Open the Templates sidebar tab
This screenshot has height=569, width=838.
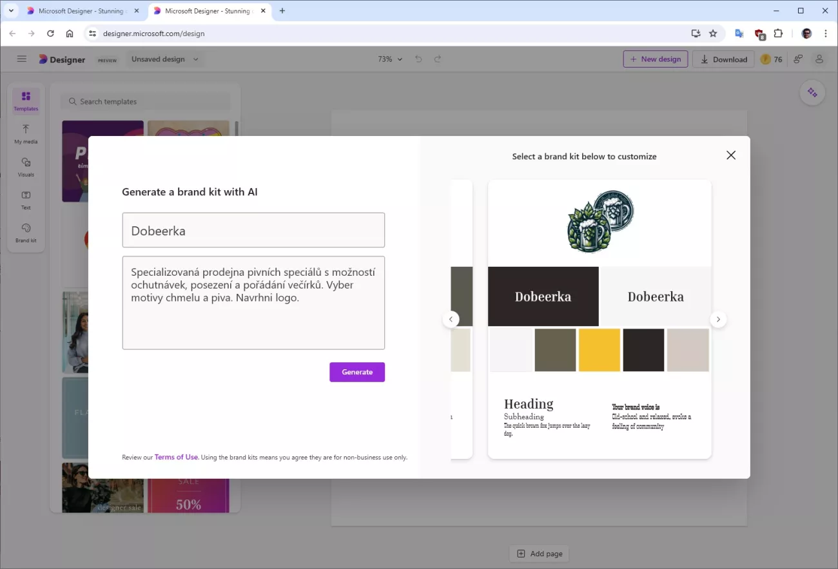tap(26, 101)
